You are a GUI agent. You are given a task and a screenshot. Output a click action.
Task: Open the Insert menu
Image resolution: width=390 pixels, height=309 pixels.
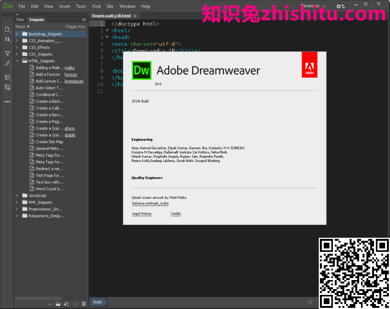(x=64, y=6)
